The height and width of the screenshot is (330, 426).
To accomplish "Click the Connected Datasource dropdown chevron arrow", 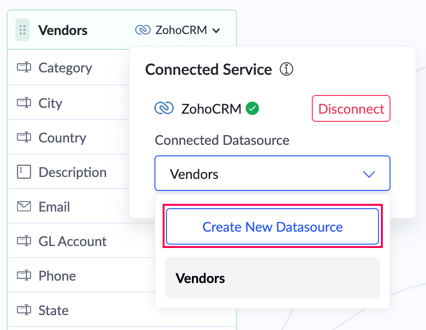I will [x=369, y=174].
